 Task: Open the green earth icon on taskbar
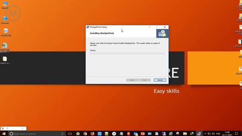tap(192, 134)
